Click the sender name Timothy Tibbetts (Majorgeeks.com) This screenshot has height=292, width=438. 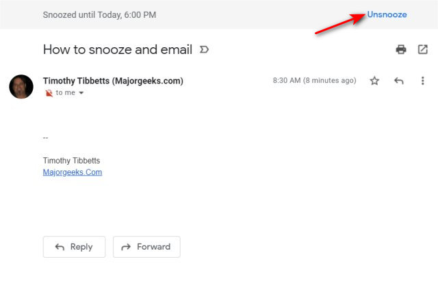(x=113, y=81)
